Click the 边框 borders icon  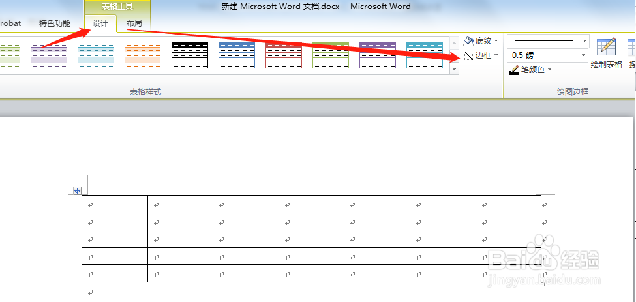(x=469, y=55)
